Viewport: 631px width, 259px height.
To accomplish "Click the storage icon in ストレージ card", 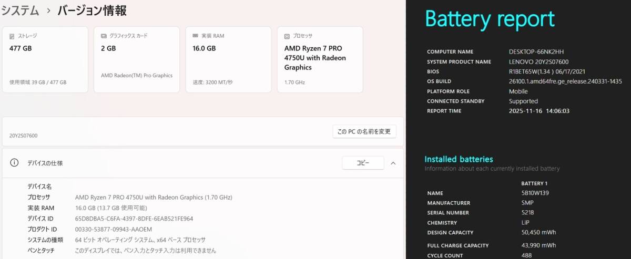I will (13, 36).
